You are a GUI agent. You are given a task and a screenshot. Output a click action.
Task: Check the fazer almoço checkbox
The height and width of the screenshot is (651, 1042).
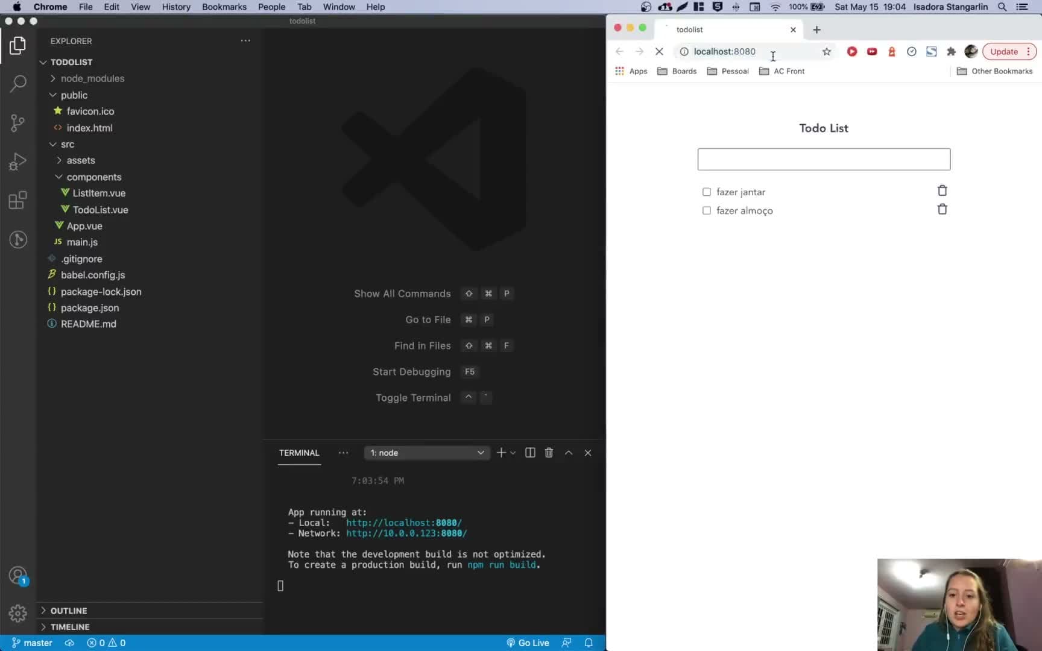pyautogui.click(x=706, y=210)
